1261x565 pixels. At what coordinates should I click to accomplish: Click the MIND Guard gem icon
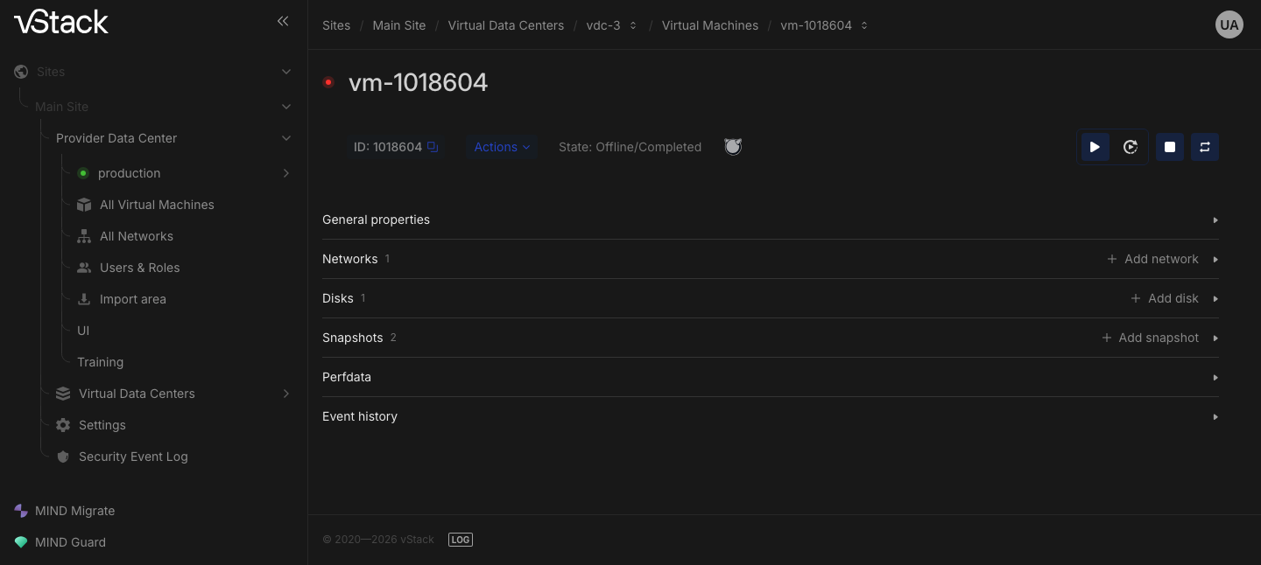[x=21, y=542]
